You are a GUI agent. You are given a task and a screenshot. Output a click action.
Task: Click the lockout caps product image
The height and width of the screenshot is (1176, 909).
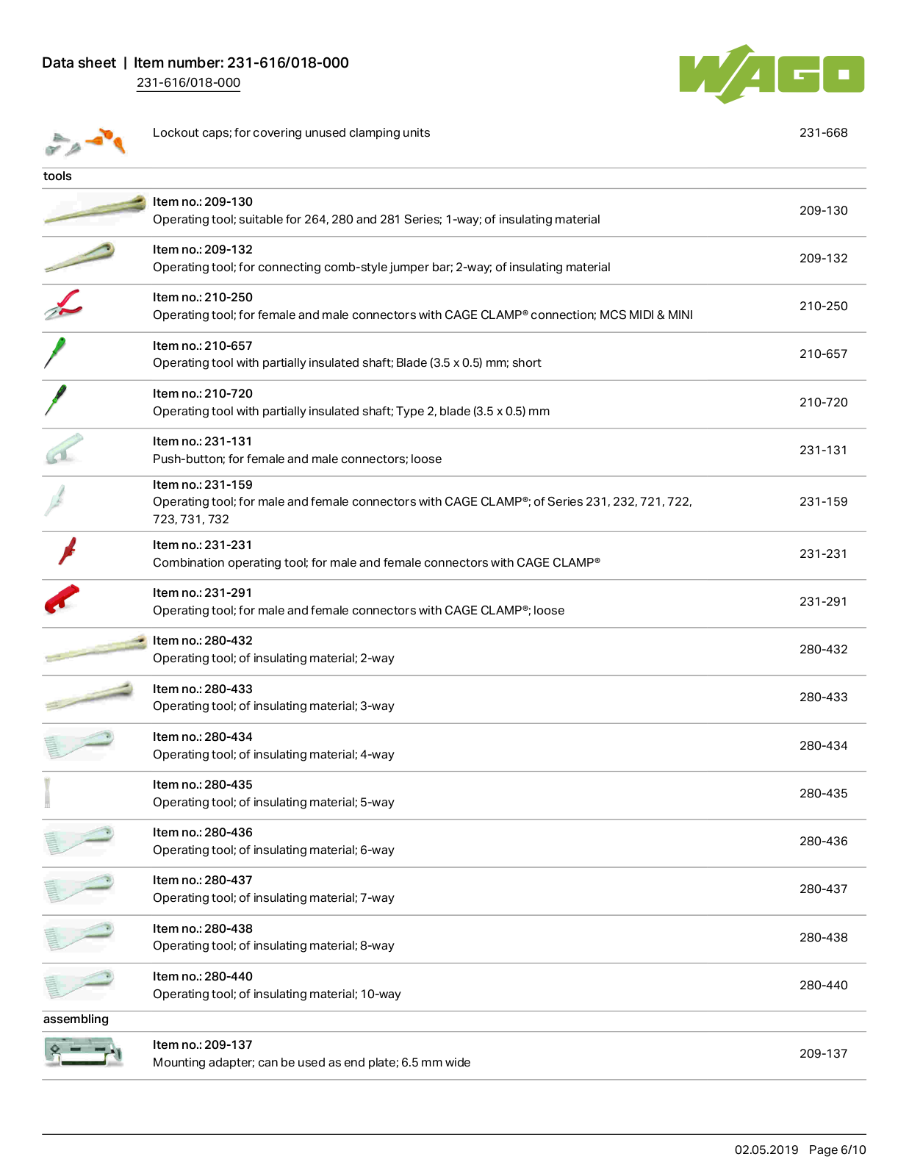click(85, 141)
